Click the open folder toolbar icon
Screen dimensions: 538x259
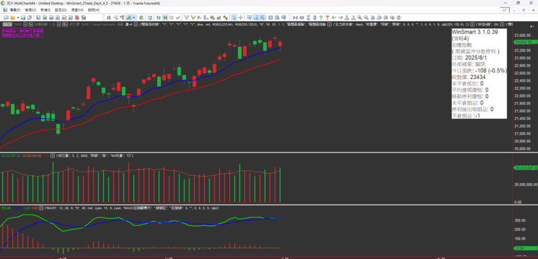click(x=13, y=17)
